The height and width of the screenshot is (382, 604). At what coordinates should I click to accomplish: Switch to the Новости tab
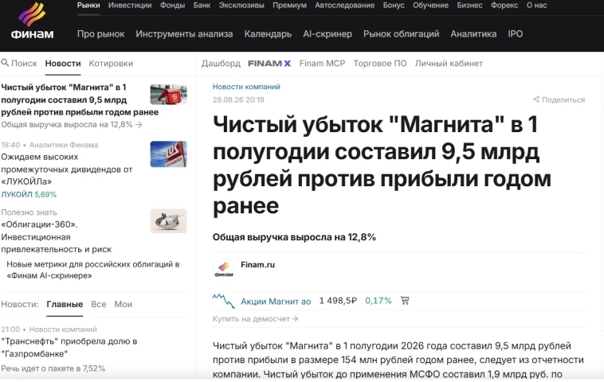point(63,64)
